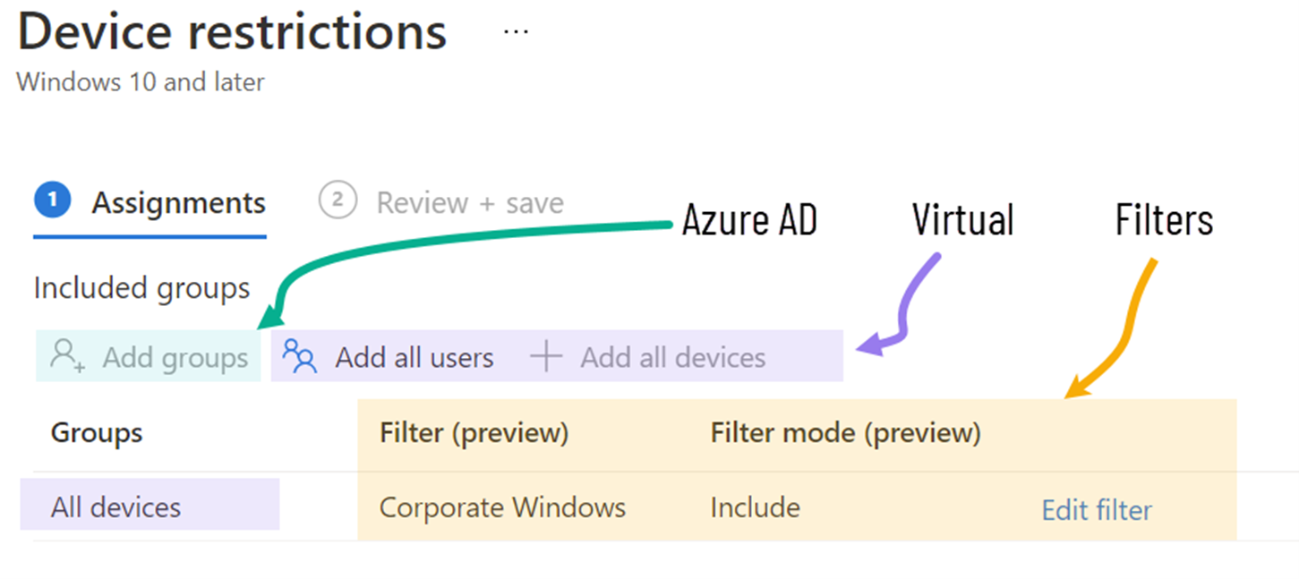Open the Edit filter link

(x=1097, y=510)
